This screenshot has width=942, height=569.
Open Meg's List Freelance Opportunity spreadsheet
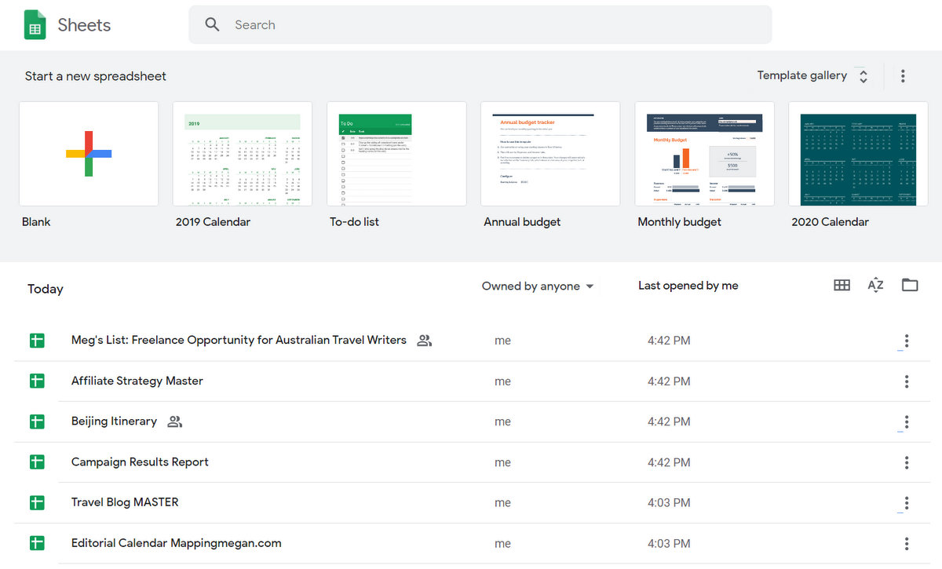pyautogui.click(x=239, y=341)
